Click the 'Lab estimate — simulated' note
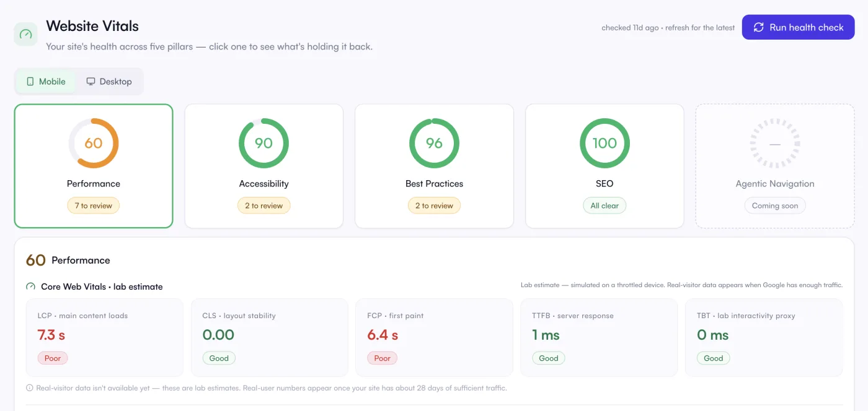The width and height of the screenshot is (868, 411). click(681, 285)
